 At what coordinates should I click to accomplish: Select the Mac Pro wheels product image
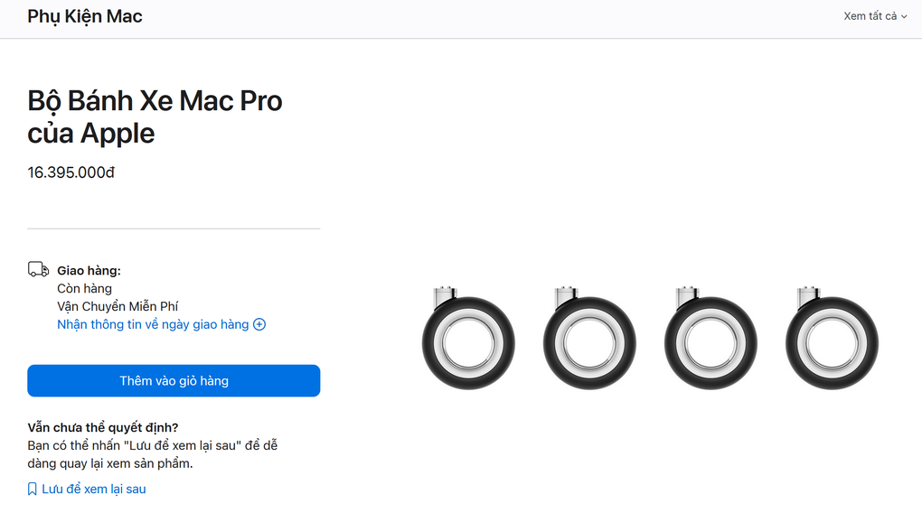(x=649, y=336)
